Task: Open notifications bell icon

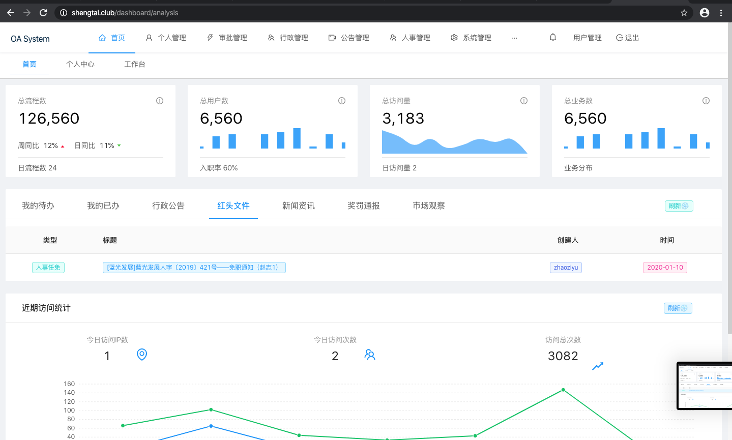Action: coord(553,37)
